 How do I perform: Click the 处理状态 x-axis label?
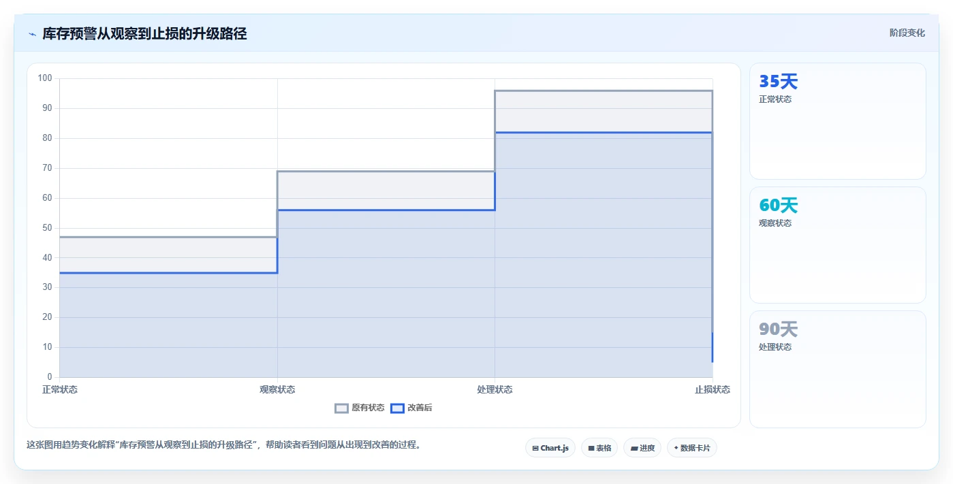coord(495,389)
